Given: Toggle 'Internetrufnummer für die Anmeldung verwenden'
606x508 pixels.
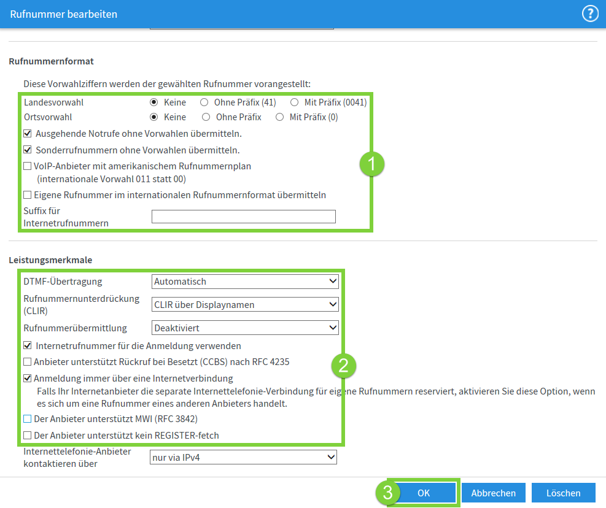Looking at the screenshot, I should pos(28,346).
